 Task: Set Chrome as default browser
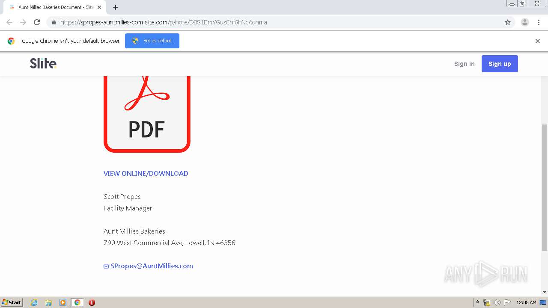152,41
